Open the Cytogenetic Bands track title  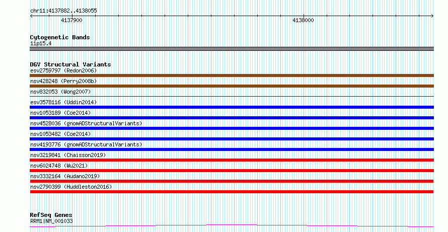click(60, 37)
